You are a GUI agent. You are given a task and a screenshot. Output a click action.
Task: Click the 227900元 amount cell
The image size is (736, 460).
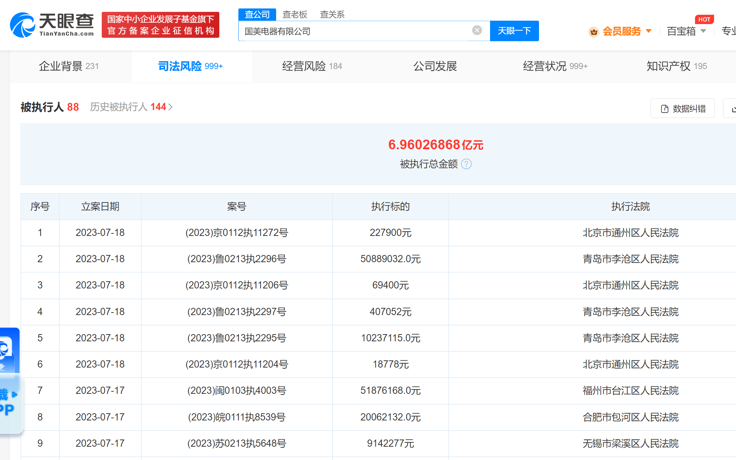point(390,233)
